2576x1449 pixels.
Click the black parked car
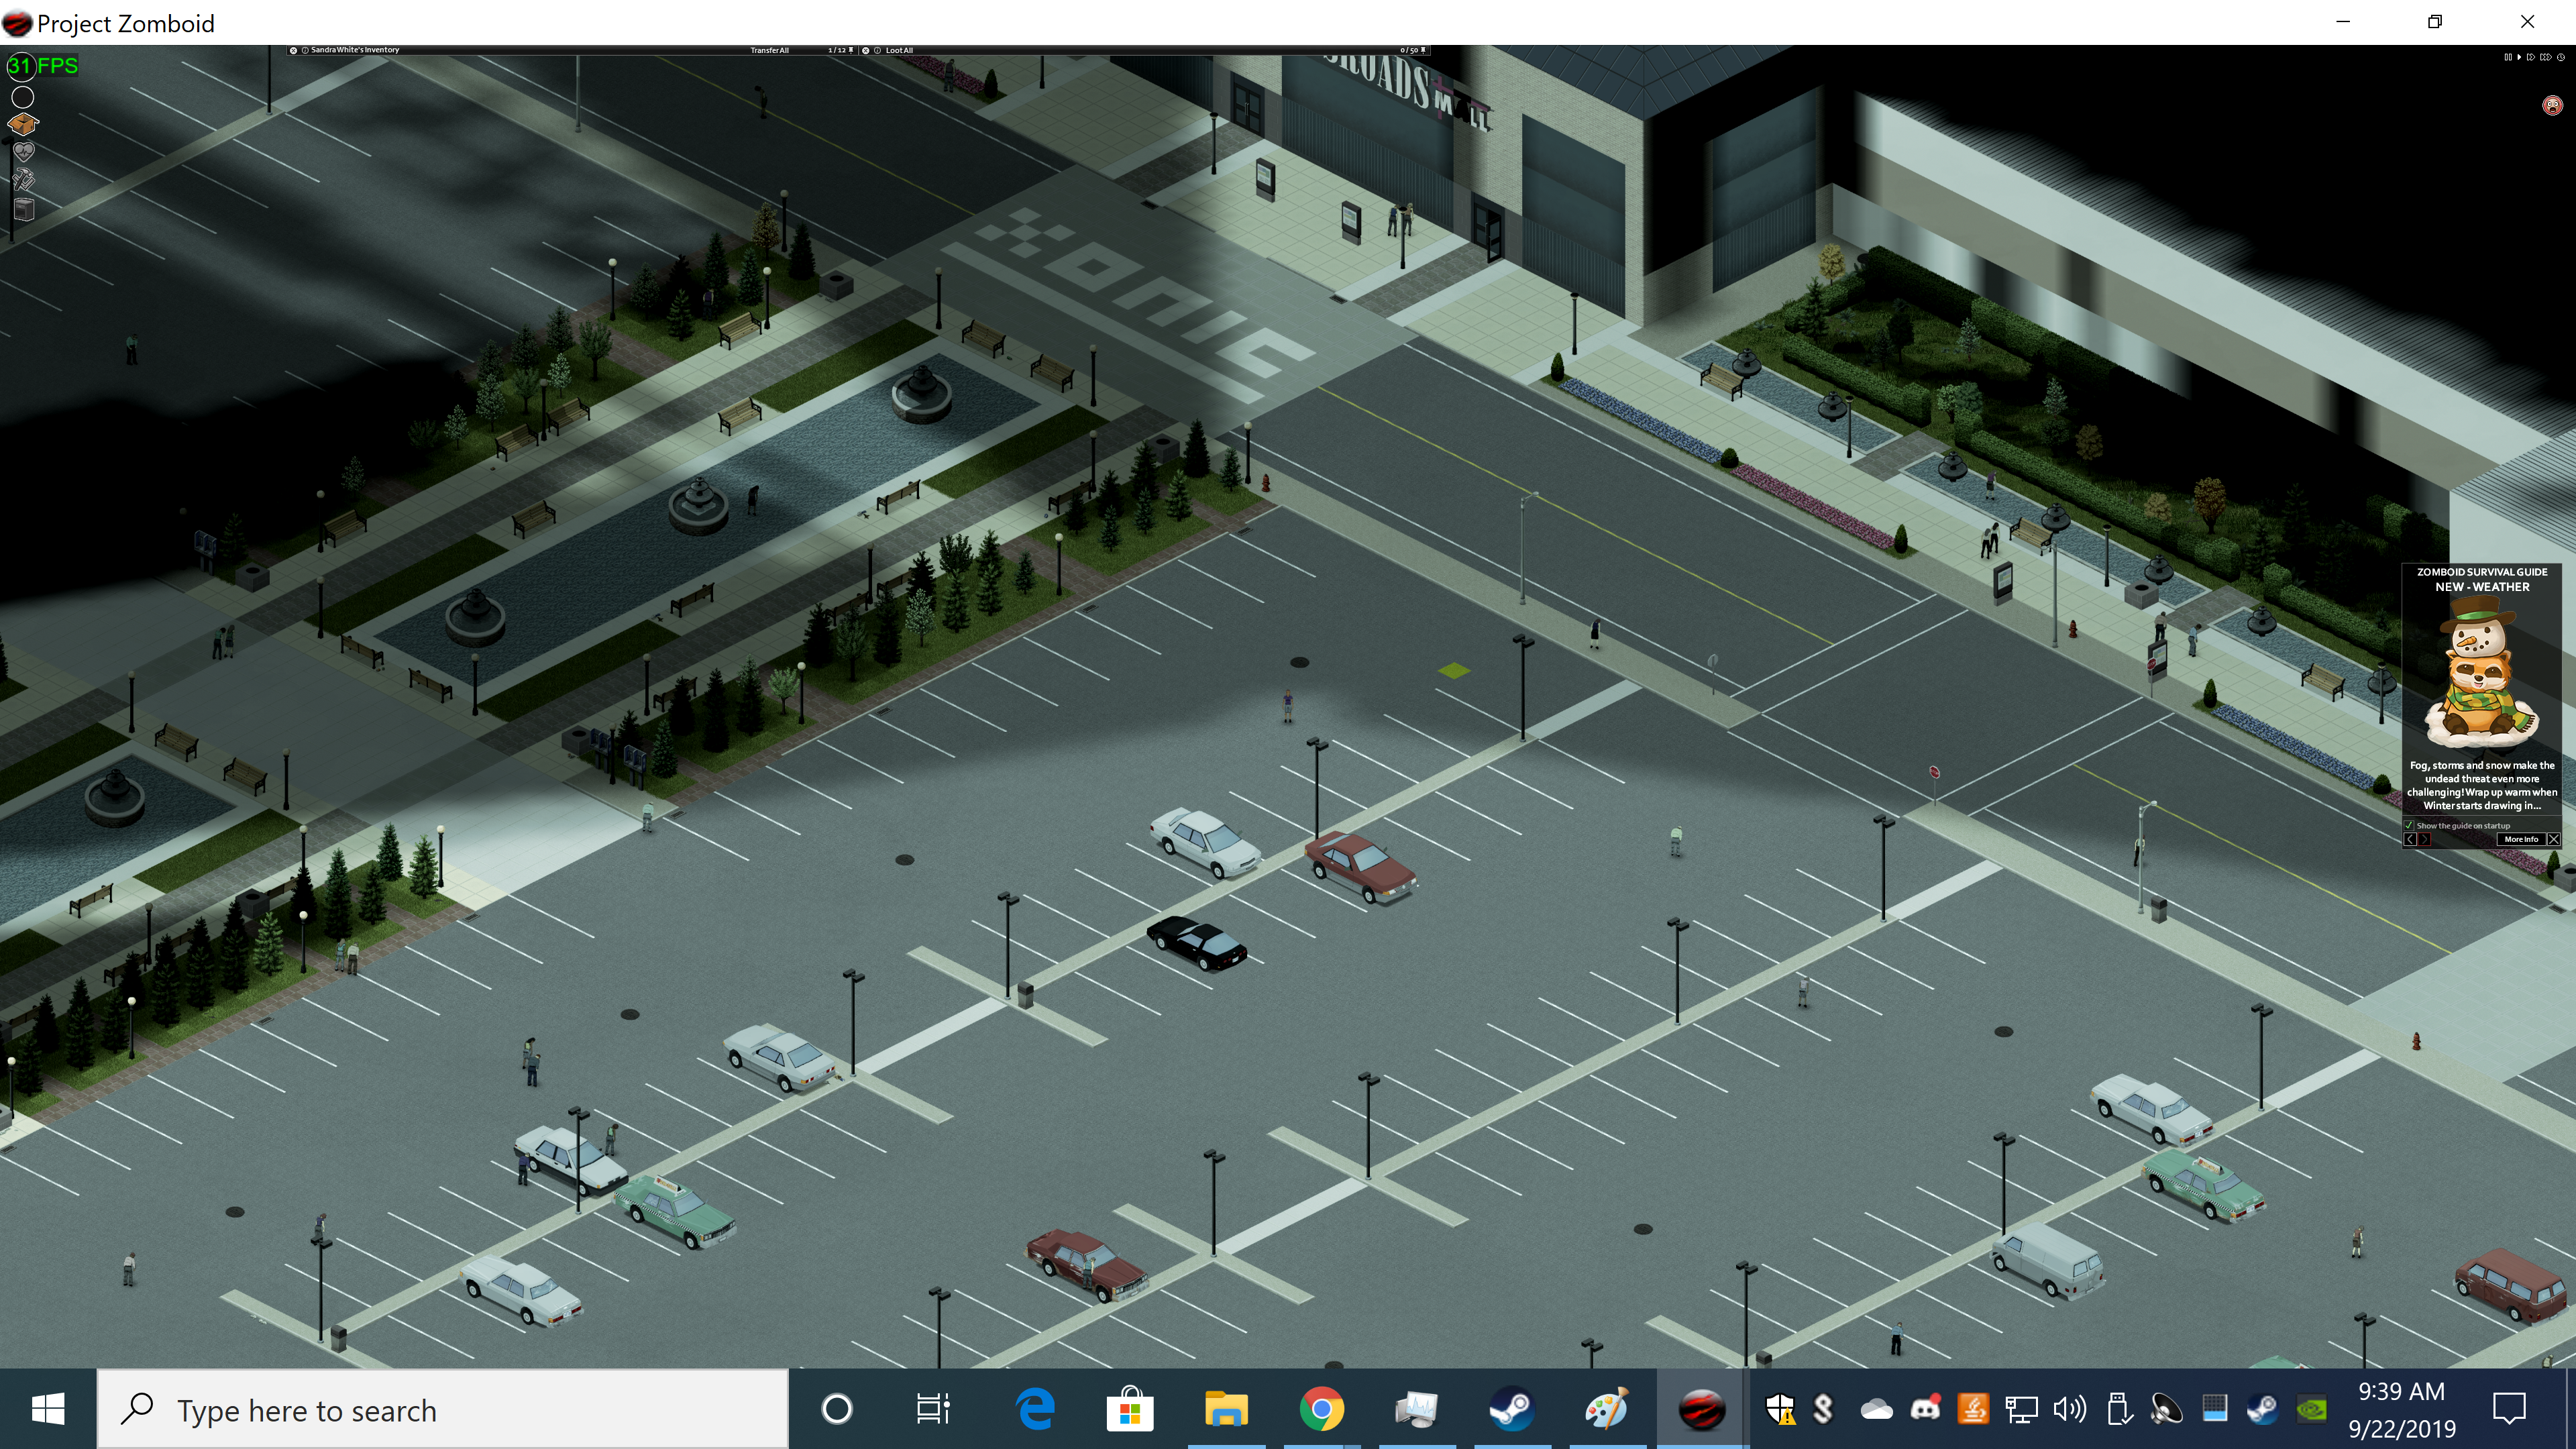[x=1197, y=942]
